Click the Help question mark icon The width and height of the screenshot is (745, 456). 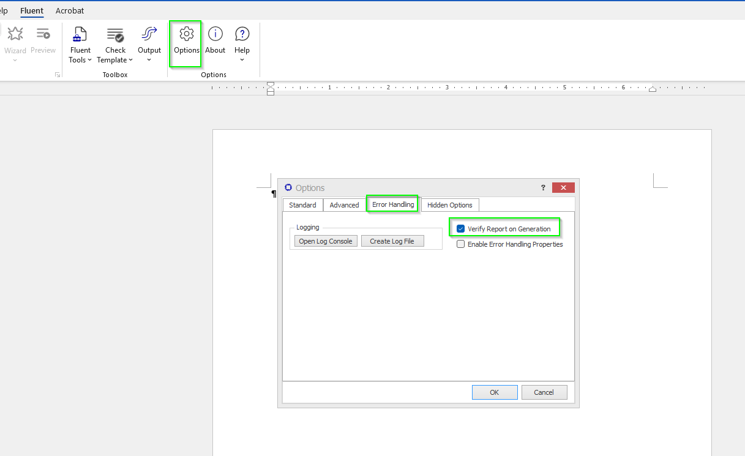[x=242, y=34]
